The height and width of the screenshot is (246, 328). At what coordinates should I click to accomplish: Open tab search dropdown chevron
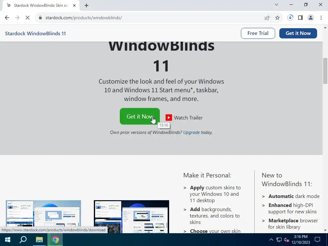point(276,4)
